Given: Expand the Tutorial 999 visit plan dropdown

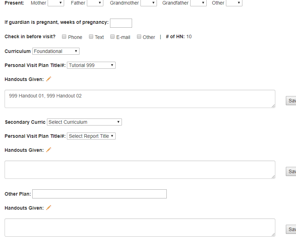Looking at the screenshot, I should [91, 65].
